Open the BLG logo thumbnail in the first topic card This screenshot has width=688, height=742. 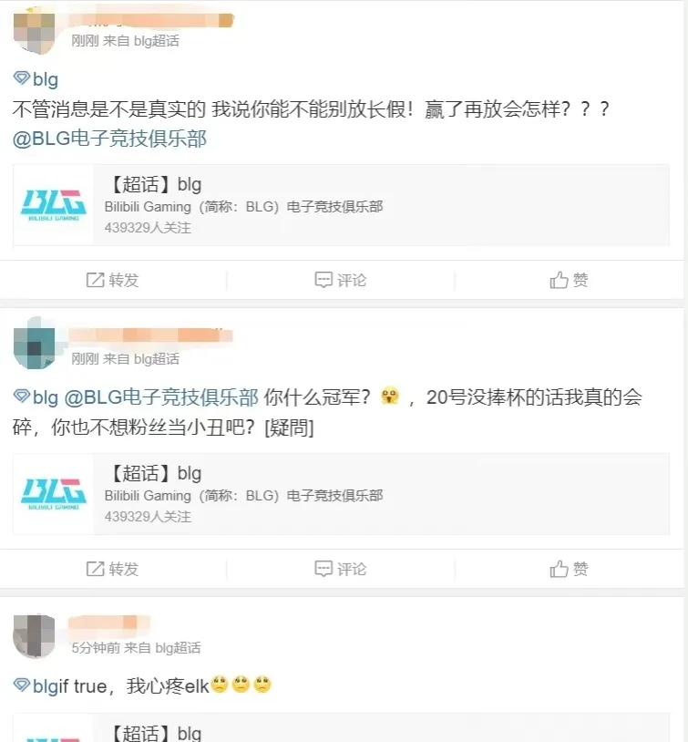(x=54, y=205)
